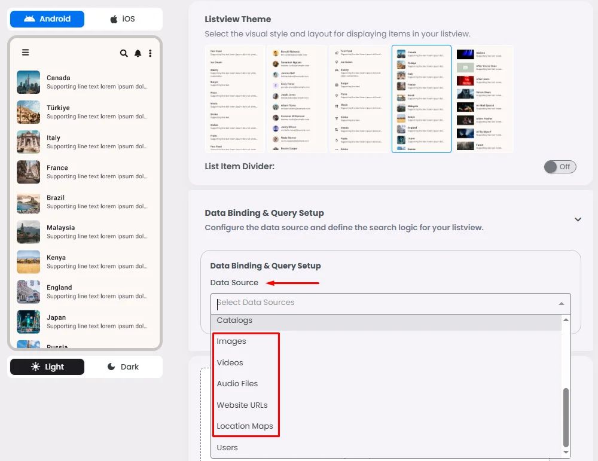The height and width of the screenshot is (461, 598).
Task: Open the Malaysia list item
Action: pyautogui.click(x=84, y=232)
